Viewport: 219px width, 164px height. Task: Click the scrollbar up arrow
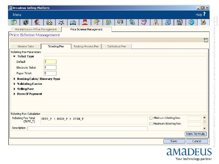(x=204, y=118)
